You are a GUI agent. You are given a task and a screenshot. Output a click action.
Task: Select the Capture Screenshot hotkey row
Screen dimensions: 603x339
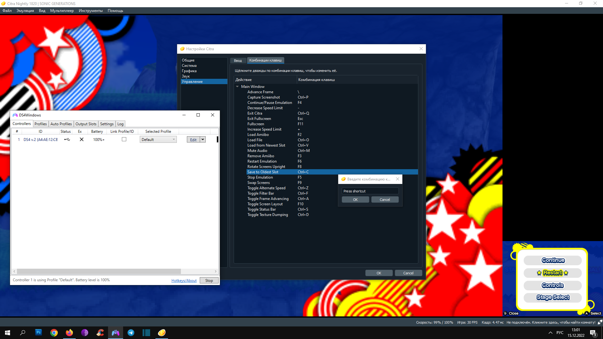[x=332, y=97]
